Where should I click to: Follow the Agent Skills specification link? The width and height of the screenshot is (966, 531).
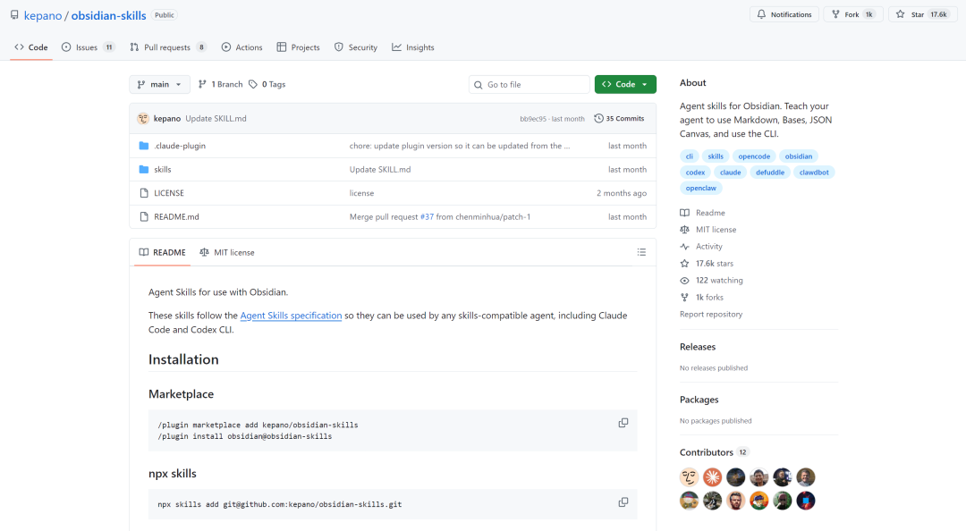point(291,316)
